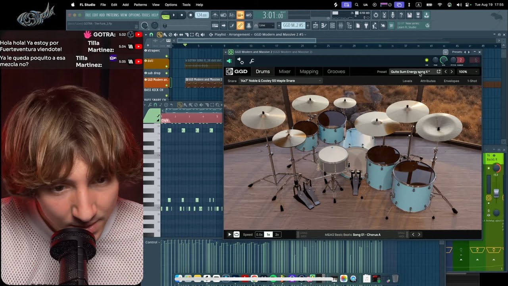Open the Snare drum model dropdown
Viewport: 508px width, 286px height.
point(281,81)
